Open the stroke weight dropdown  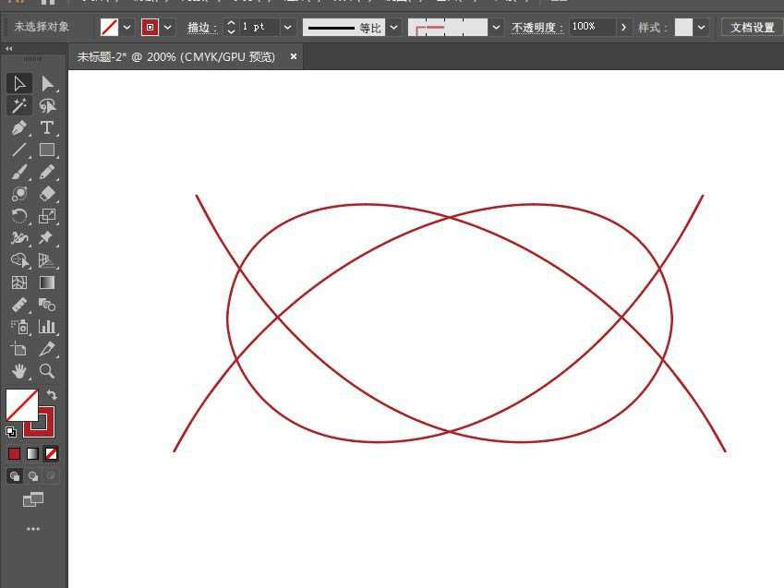[287, 27]
